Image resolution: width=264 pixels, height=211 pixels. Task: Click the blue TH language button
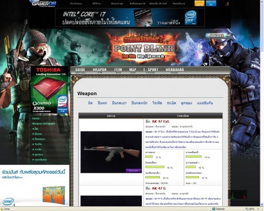[211, 4]
